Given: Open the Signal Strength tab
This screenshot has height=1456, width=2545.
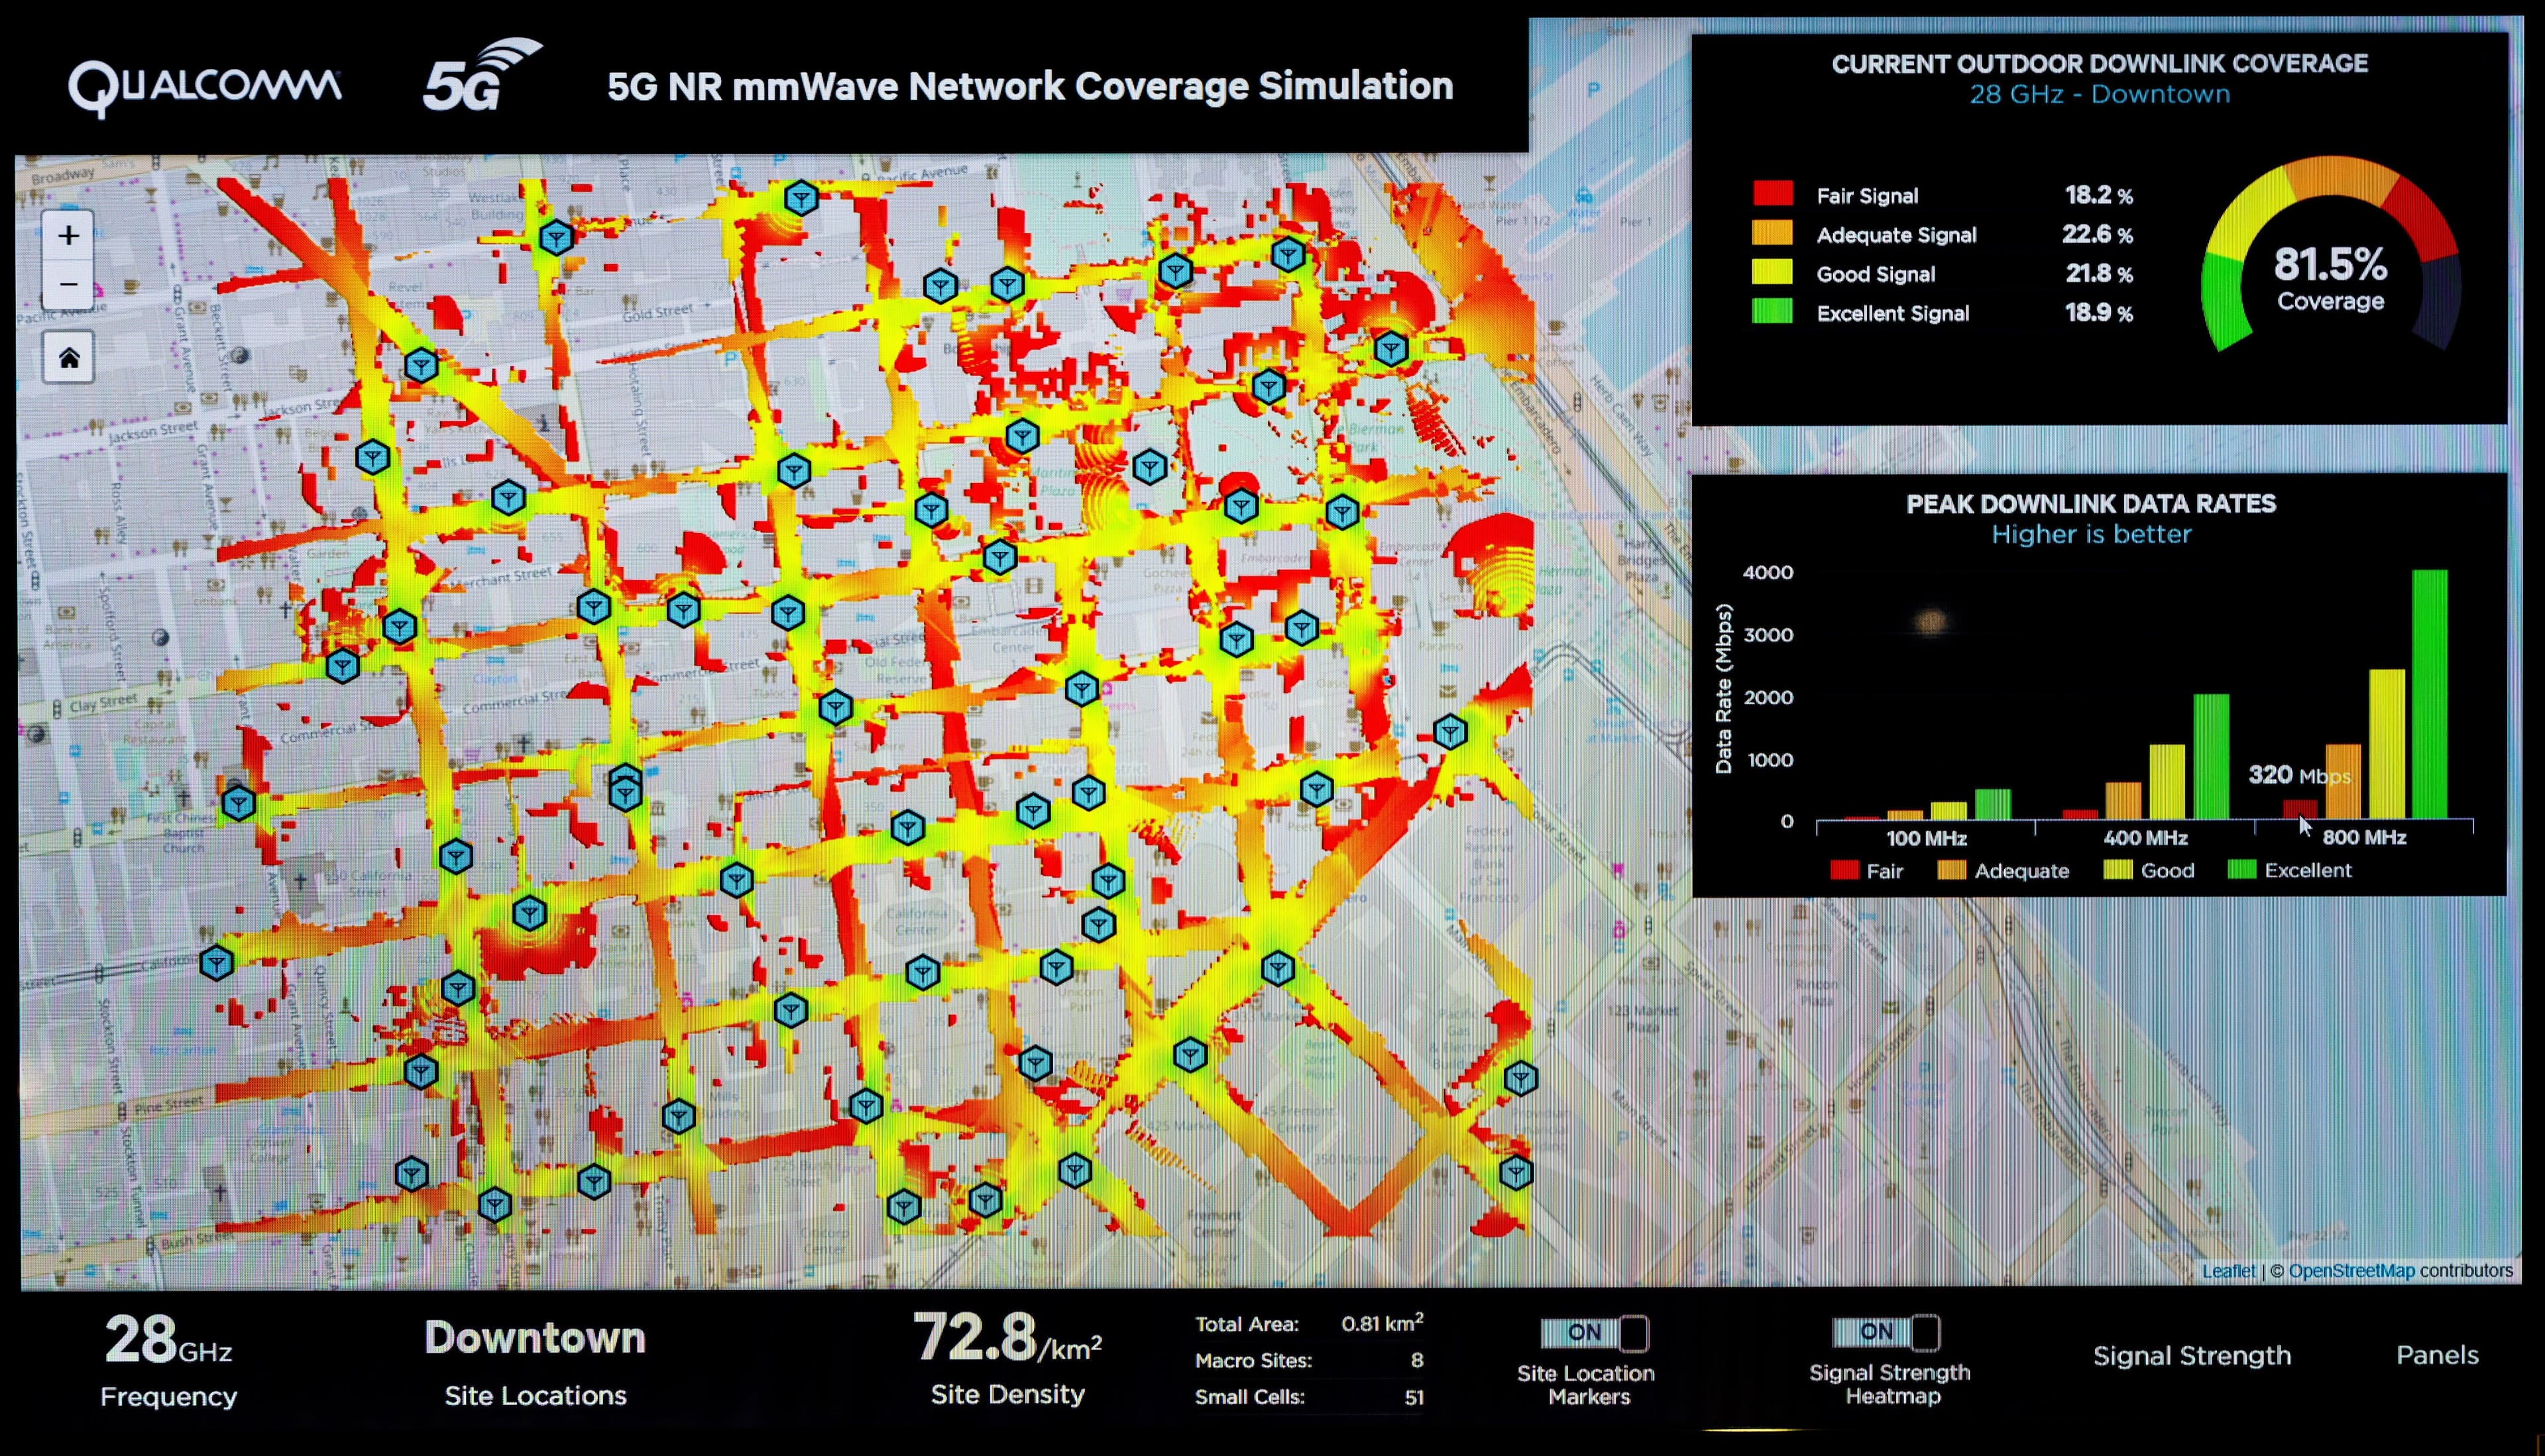Looking at the screenshot, I should click(2191, 1355).
